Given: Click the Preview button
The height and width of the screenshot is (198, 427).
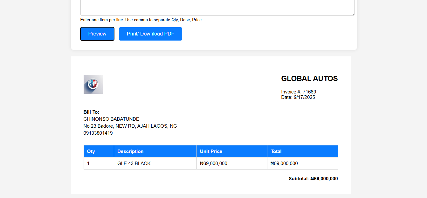Looking at the screenshot, I should (x=97, y=34).
